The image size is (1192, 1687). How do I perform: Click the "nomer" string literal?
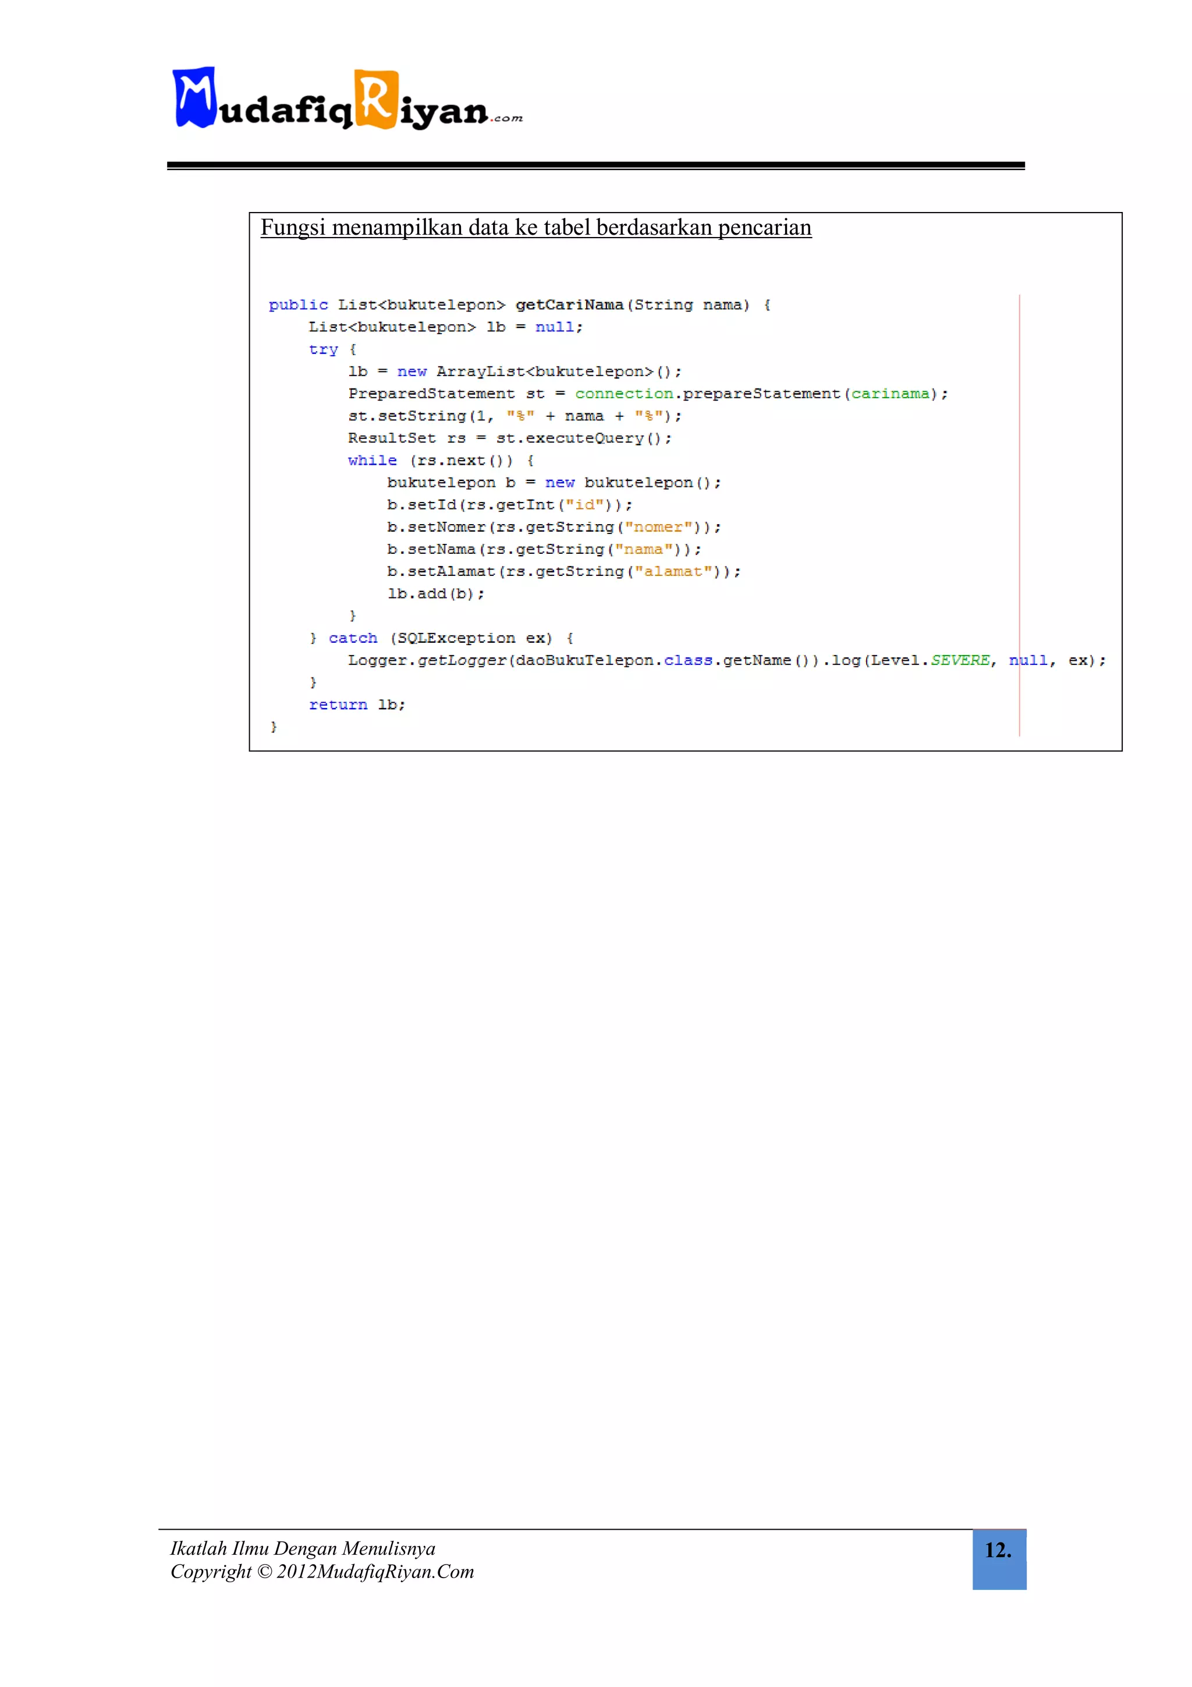click(x=658, y=528)
